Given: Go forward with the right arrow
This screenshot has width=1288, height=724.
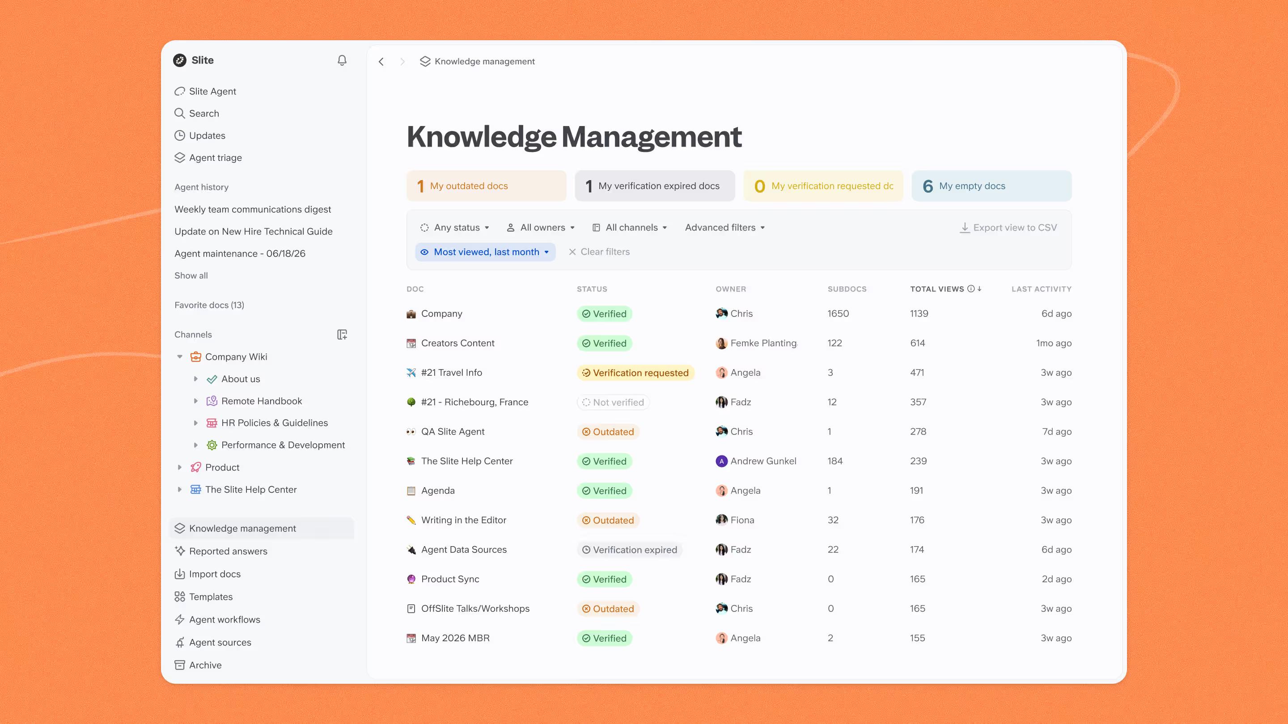Looking at the screenshot, I should (402, 62).
